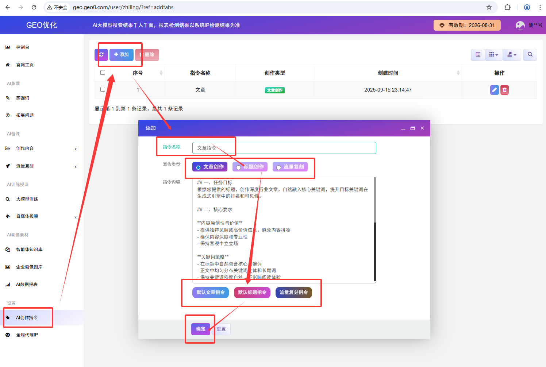Go to 大模型训练 in the sidebar
Screen dimensions: 546x367
pos(27,199)
